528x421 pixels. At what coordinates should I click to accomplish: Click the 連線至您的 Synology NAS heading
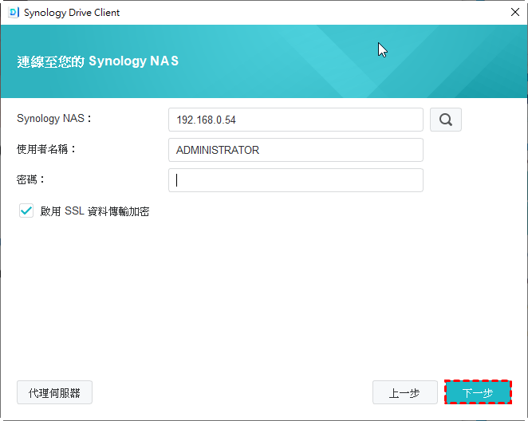(x=97, y=61)
